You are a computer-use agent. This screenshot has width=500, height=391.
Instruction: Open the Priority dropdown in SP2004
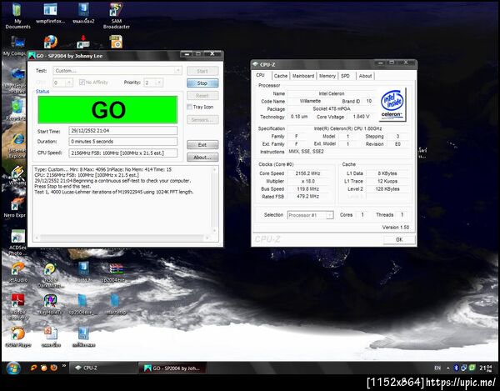[x=153, y=83]
